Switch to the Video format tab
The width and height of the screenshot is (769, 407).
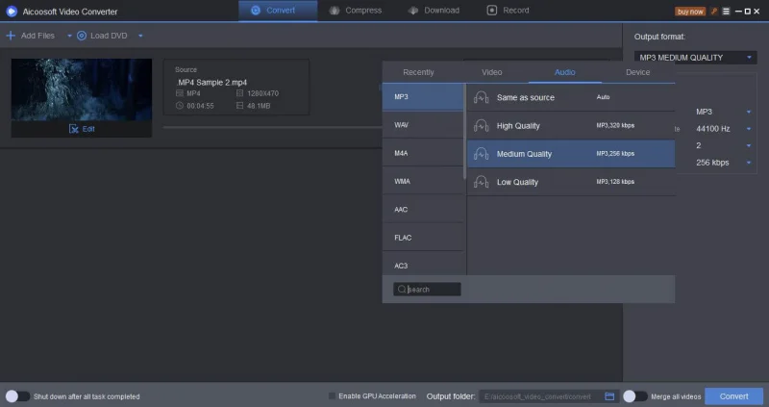pos(491,72)
